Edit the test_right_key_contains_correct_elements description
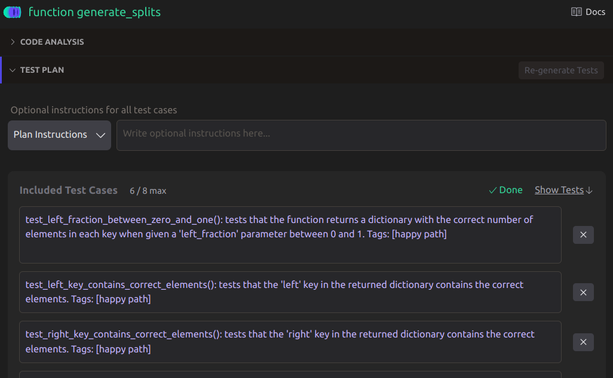The height and width of the screenshot is (378, 613). (x=290, y=342)
